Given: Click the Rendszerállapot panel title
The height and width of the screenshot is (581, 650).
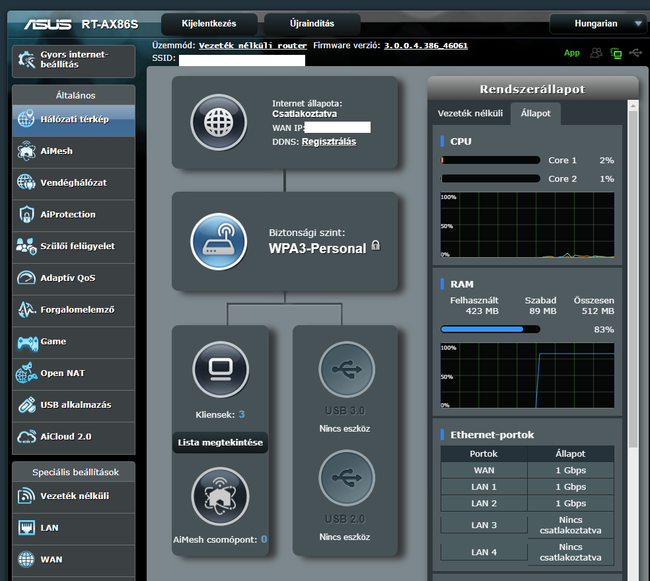Looking at the screenshot, I should (x=532, y=89).
